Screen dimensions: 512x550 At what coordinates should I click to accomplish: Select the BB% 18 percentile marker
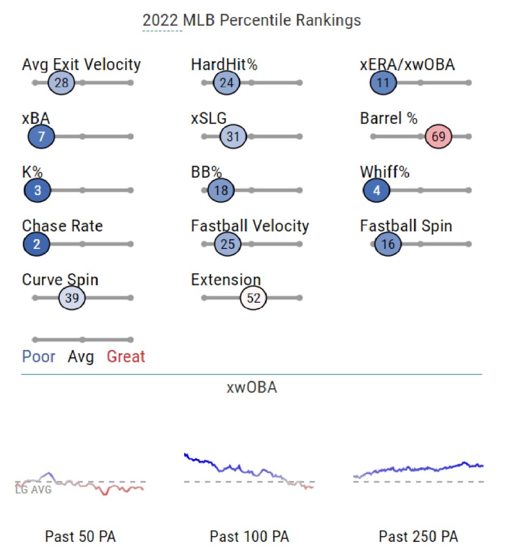tap(221, 190)
